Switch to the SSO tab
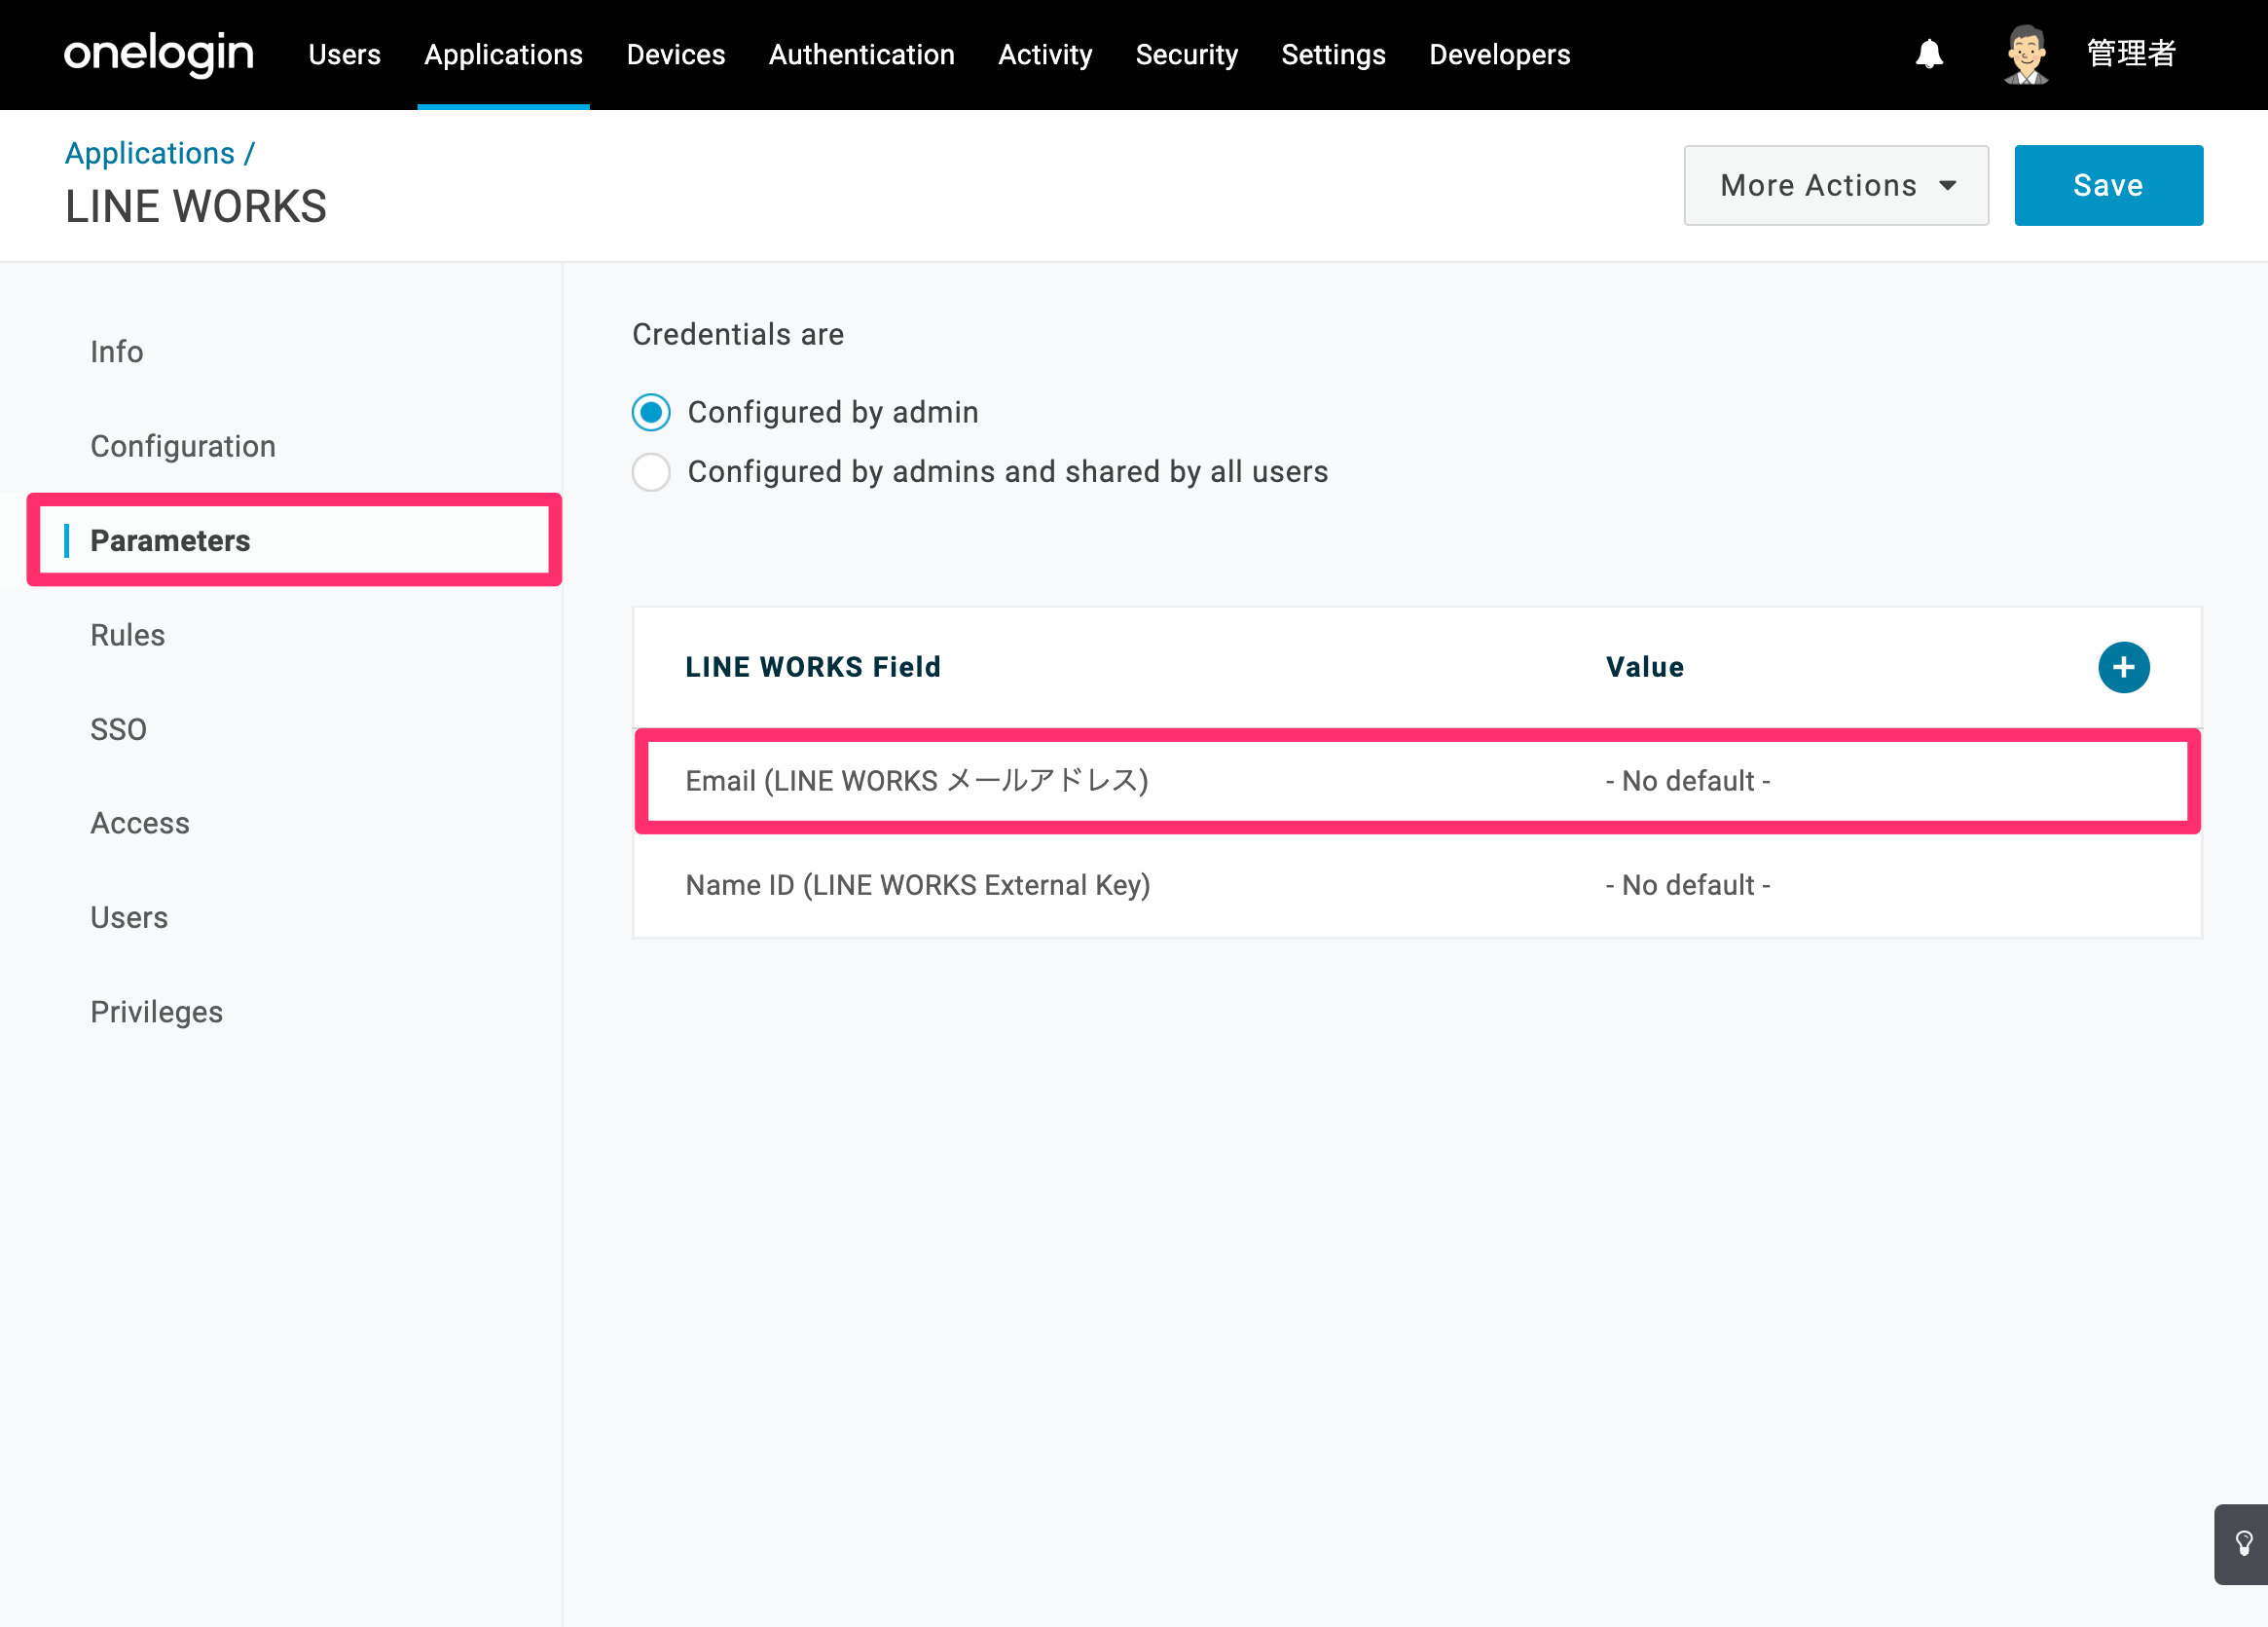This screenshot has width=2268, height=1627. [x=118, y=729]
